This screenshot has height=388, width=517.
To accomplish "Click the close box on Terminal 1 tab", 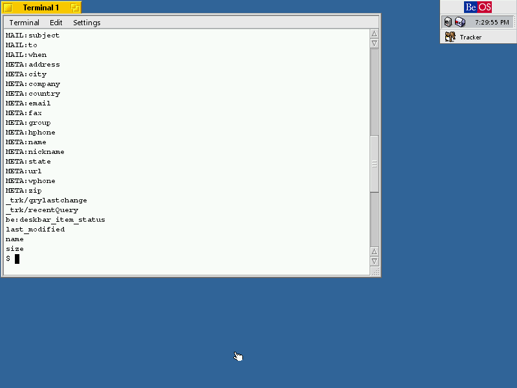I will click(x=8, y=8).
